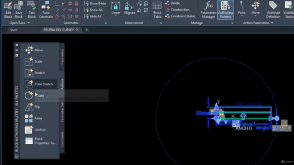
Task: Open the Geometric panel settings launcher
Action: click(x=106, y=23)
